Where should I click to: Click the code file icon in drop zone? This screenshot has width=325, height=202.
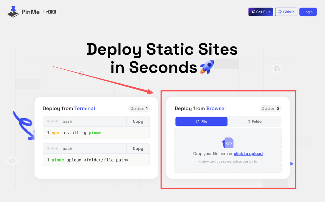click(228, 143)
